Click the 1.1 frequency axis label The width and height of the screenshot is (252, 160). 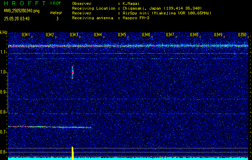tap(3, 52)
